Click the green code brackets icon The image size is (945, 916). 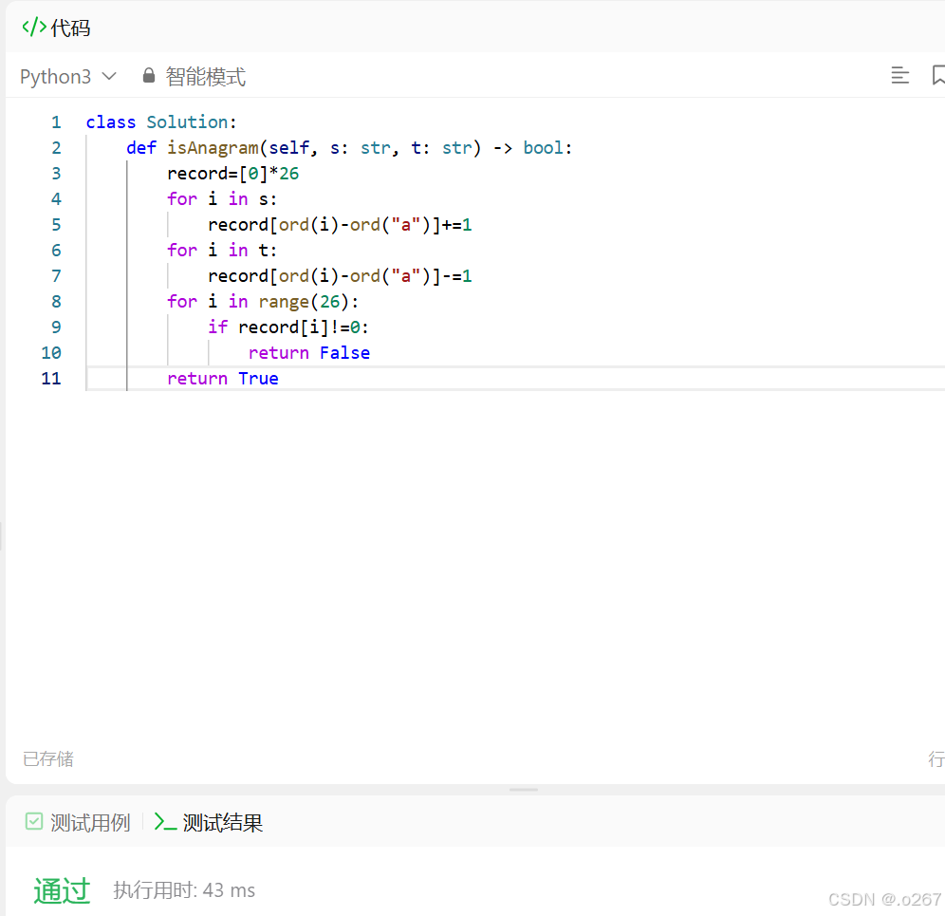[34, 28]
